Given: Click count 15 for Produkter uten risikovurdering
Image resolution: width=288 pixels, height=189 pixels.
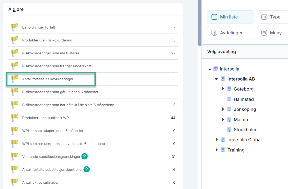Looking at the screenshot, I should coord(174,40).
